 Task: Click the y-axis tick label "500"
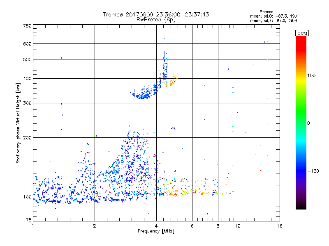[27, 59]
